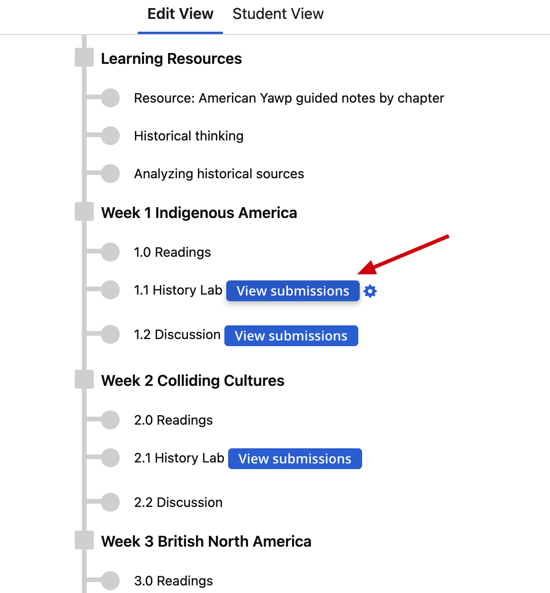Open the 1.2 Discussion item

coord(177,335)
